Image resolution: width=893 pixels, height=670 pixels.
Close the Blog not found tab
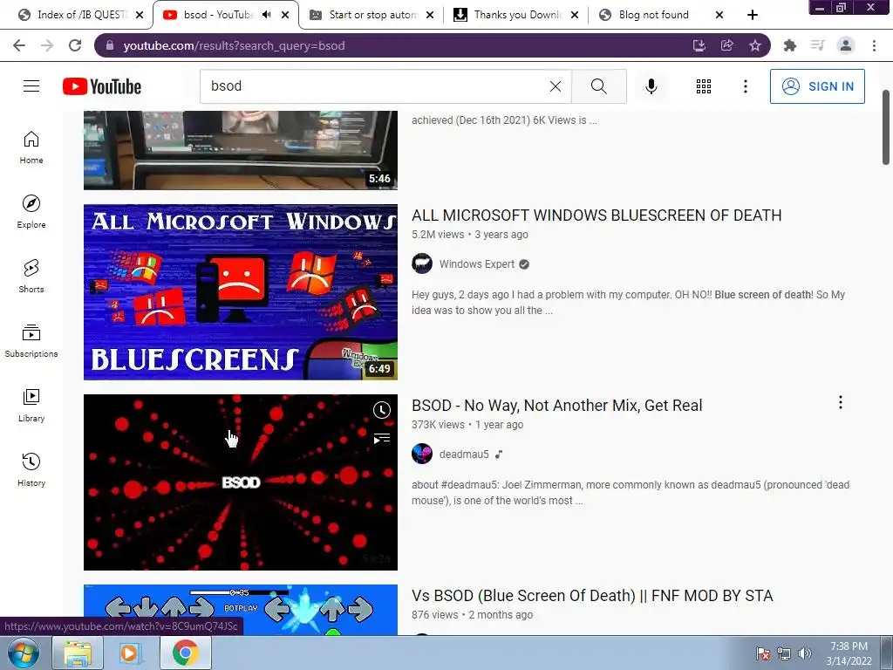coord(719,15)
